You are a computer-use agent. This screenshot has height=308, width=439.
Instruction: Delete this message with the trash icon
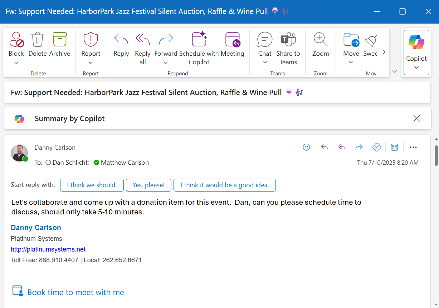click(38, 39)
